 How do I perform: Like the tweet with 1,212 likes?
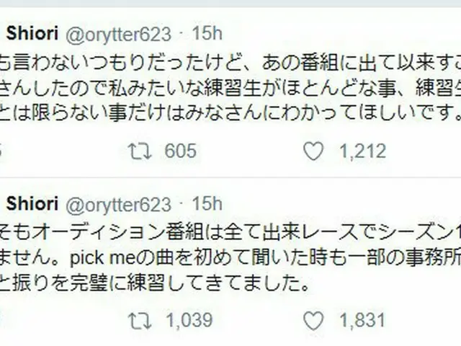coord(312,151)
